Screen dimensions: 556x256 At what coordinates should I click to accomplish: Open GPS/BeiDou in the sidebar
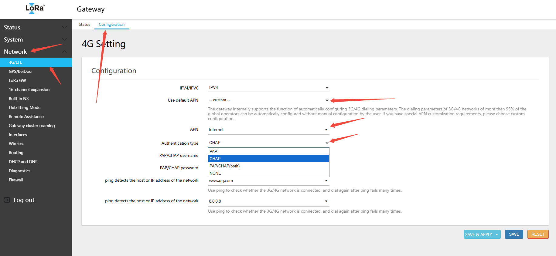tap(20, 71)
